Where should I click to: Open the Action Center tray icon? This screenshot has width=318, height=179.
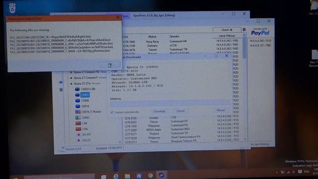(x=300, y=172)
